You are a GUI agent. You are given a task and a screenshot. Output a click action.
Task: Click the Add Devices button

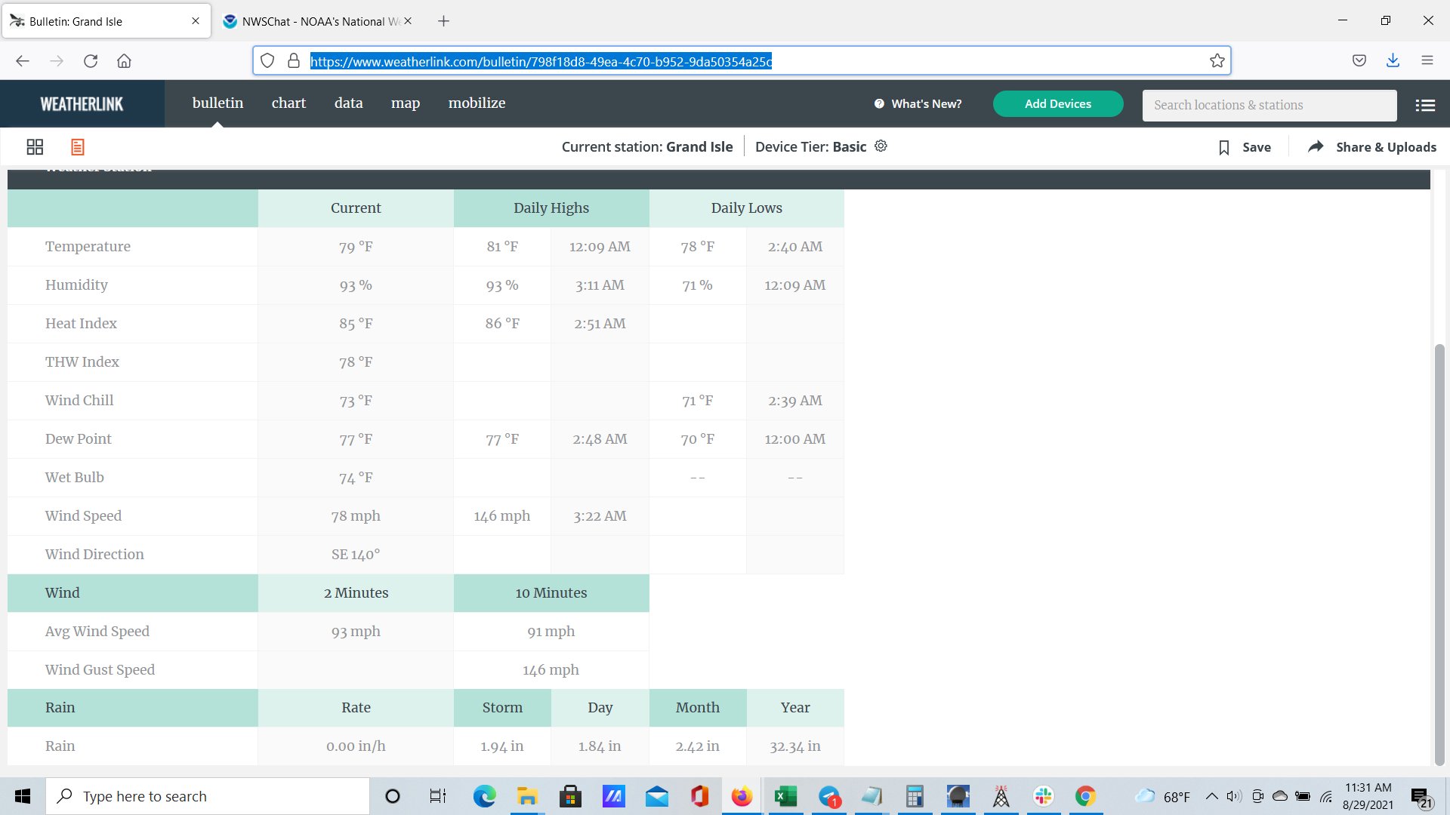(x=1057, y=104)
